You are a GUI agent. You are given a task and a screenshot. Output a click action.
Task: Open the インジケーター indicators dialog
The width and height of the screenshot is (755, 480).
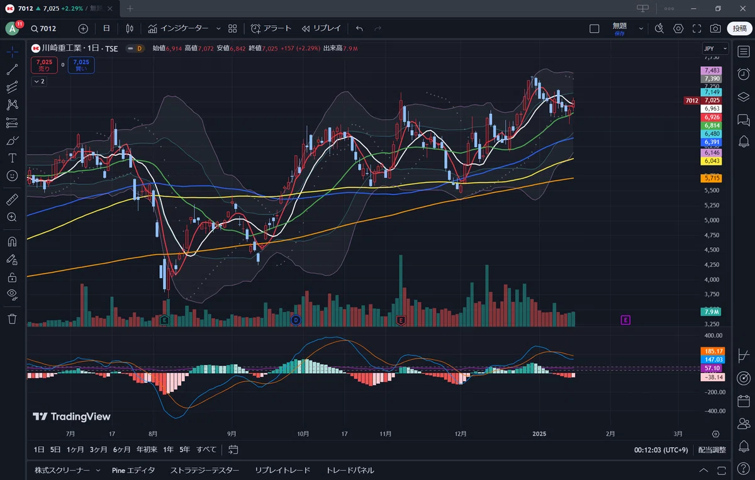tap(178, 28)
